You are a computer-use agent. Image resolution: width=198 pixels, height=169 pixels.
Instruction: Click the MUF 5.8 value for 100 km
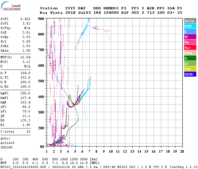coord(15,163)
